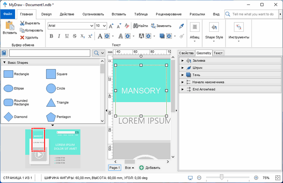Collapse the Basic Shapes category

coord(4,63)
